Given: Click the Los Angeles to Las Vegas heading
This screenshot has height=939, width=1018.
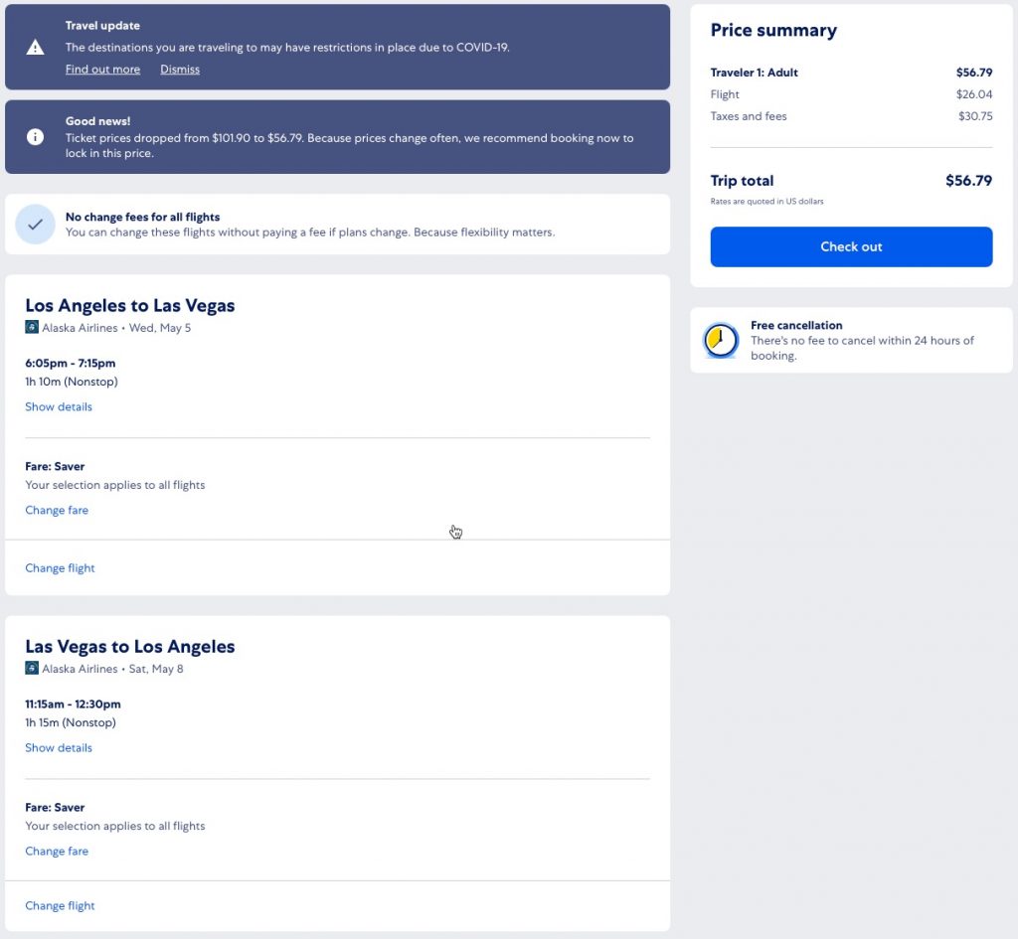Looking at the screenshot, I should 129,306.
